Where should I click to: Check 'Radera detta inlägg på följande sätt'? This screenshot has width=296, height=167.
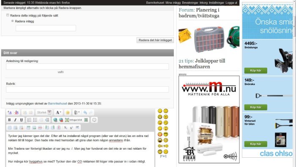8,15
